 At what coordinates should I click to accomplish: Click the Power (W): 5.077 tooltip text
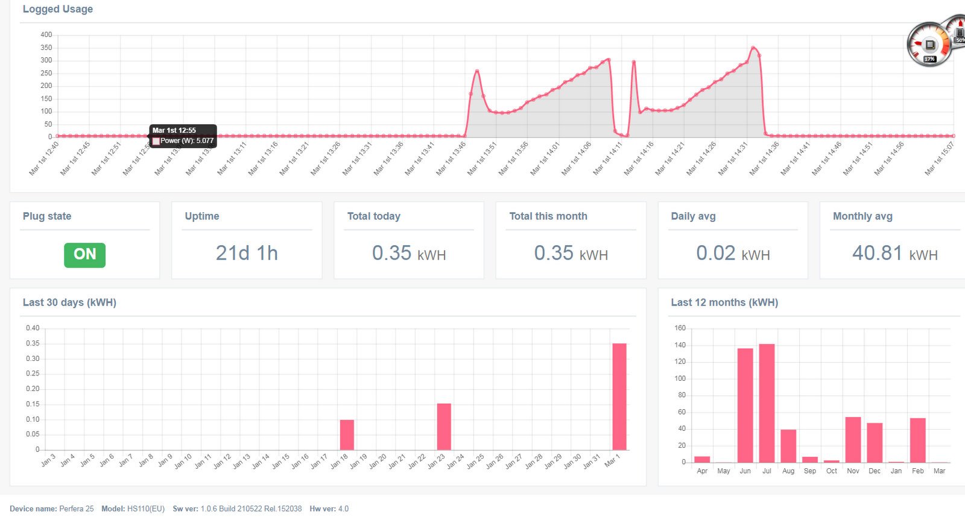[x=187, y=141]
